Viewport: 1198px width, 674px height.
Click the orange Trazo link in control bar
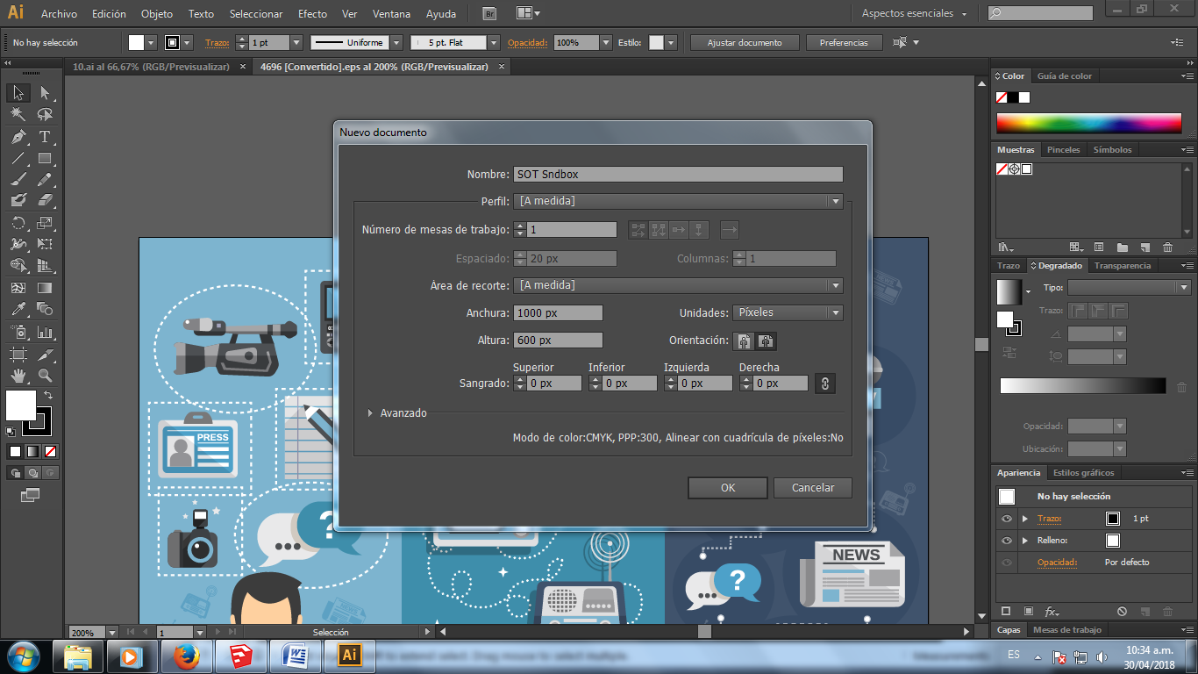[217, 42]
